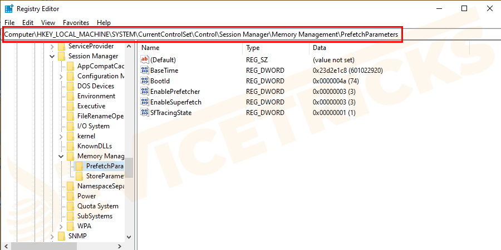Select the WPA tree item label
Screen dimensions: 501x250
pos(85,226)
